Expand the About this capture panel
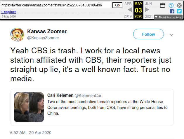The height and width of the screenshot is (139, 184). click(x=168, y=17)
